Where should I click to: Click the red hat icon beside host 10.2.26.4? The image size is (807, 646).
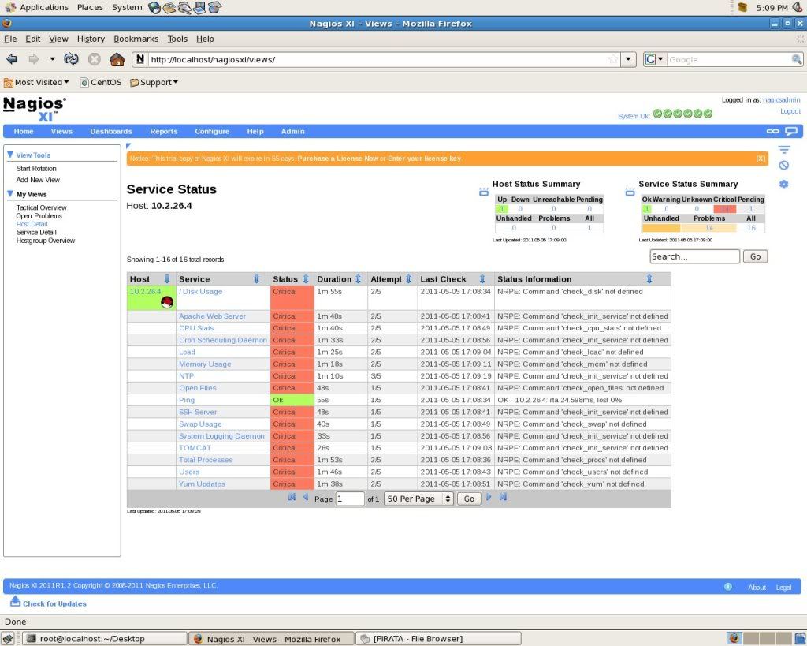(166, 301)
